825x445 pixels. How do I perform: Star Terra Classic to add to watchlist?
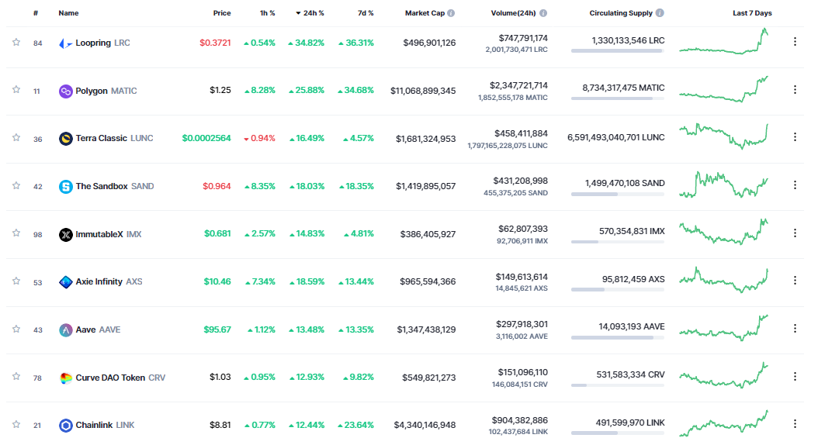tap(16, 138)
